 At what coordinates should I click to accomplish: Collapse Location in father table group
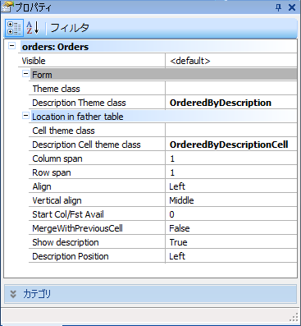coord(25,116)
